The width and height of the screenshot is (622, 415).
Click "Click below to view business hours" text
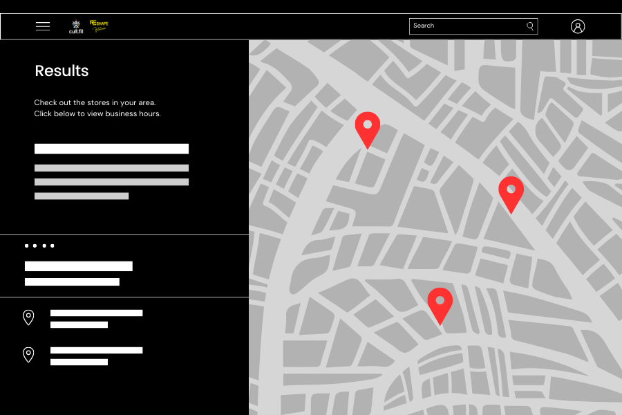97,113
